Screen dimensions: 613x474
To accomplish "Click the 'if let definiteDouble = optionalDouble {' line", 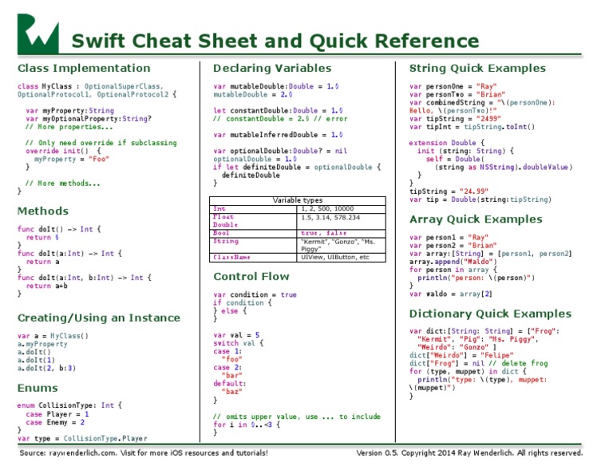I will [x=297, y=168].
